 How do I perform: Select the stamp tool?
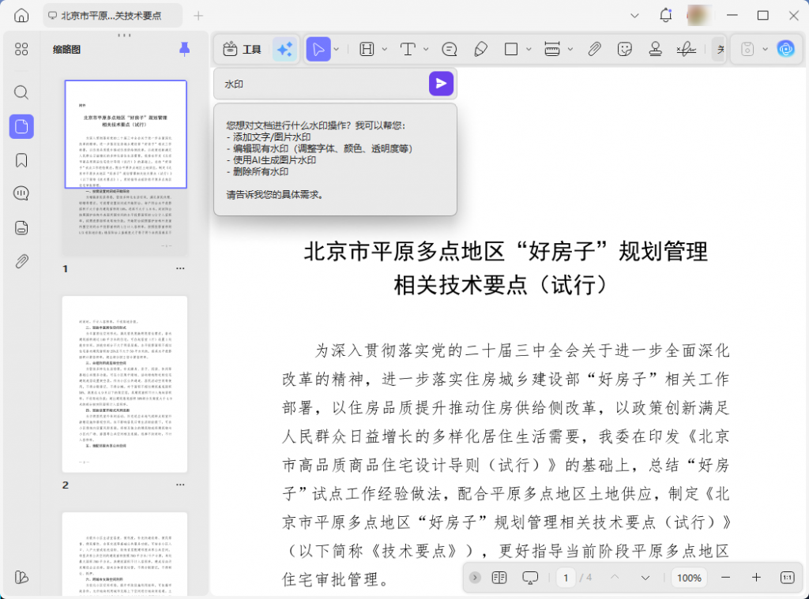click(x=655, y=49)
